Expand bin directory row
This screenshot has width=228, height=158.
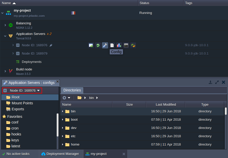pos(63,111)
